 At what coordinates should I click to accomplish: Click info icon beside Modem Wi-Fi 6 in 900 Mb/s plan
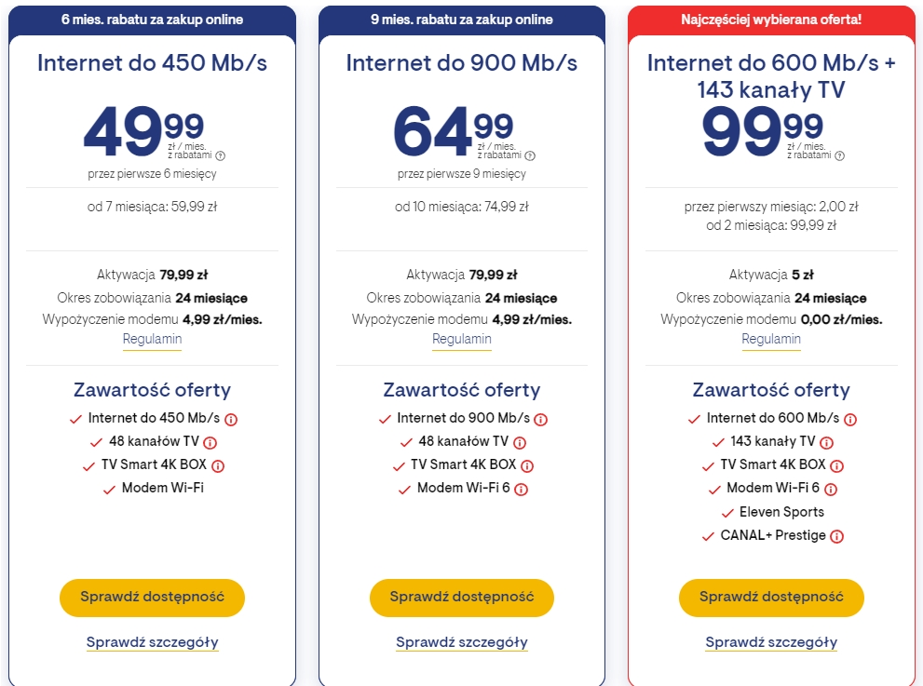click(x=522, y=490)
